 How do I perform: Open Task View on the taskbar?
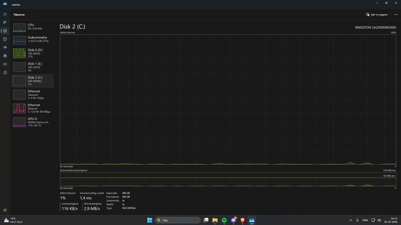coord(206,220)
